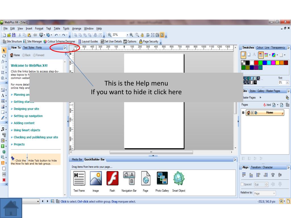This screenshot has height=218, width=291.
Task: Pick the cyan swatch
Action: (x=269, y=63)
